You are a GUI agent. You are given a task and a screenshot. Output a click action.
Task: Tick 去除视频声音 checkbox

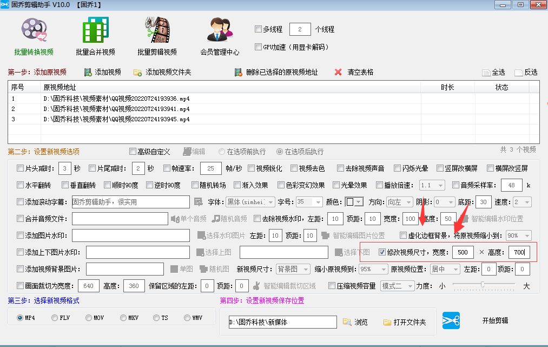coord(340,168)
